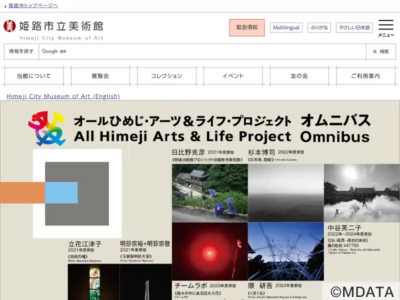
Task: Open the ご利用案内 menu item
Action: click(365, 76)
